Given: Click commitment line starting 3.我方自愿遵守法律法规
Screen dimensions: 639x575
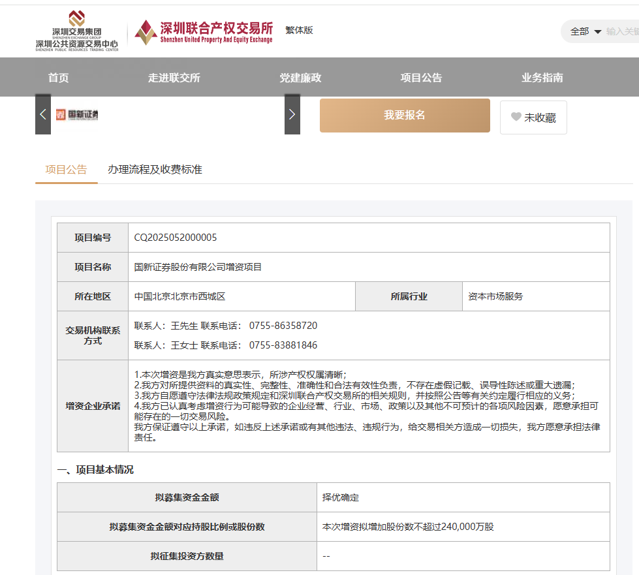Looking at the screenshot, I should coord(354,396).
